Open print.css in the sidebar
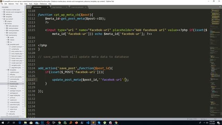The image size is (222, 125). [12, 98]
